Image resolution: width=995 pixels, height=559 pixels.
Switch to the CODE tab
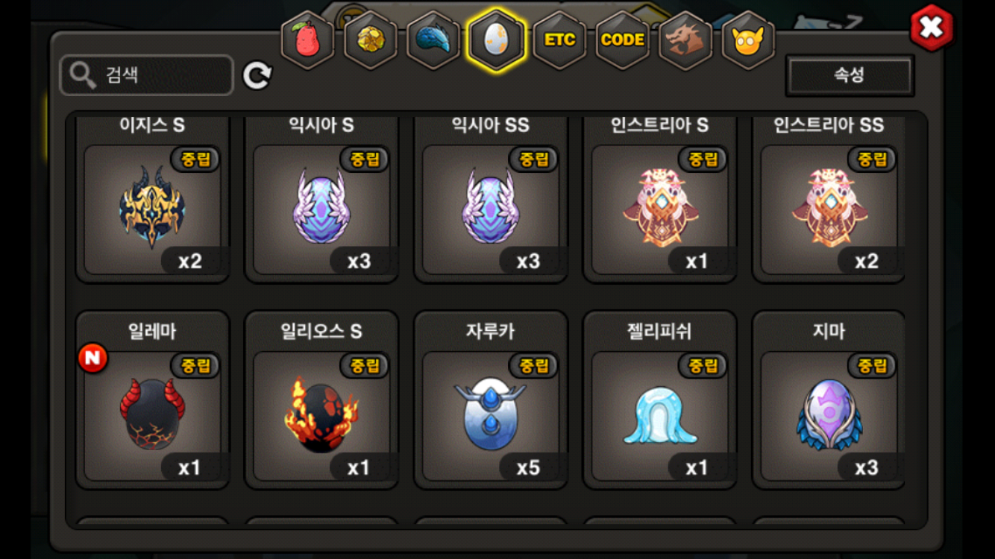(x=622, y=40)
